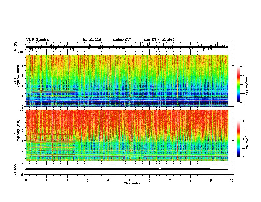Click time axis tick label "3"
This screenshot has width=261, height=202.
click(x=88, y=180)
